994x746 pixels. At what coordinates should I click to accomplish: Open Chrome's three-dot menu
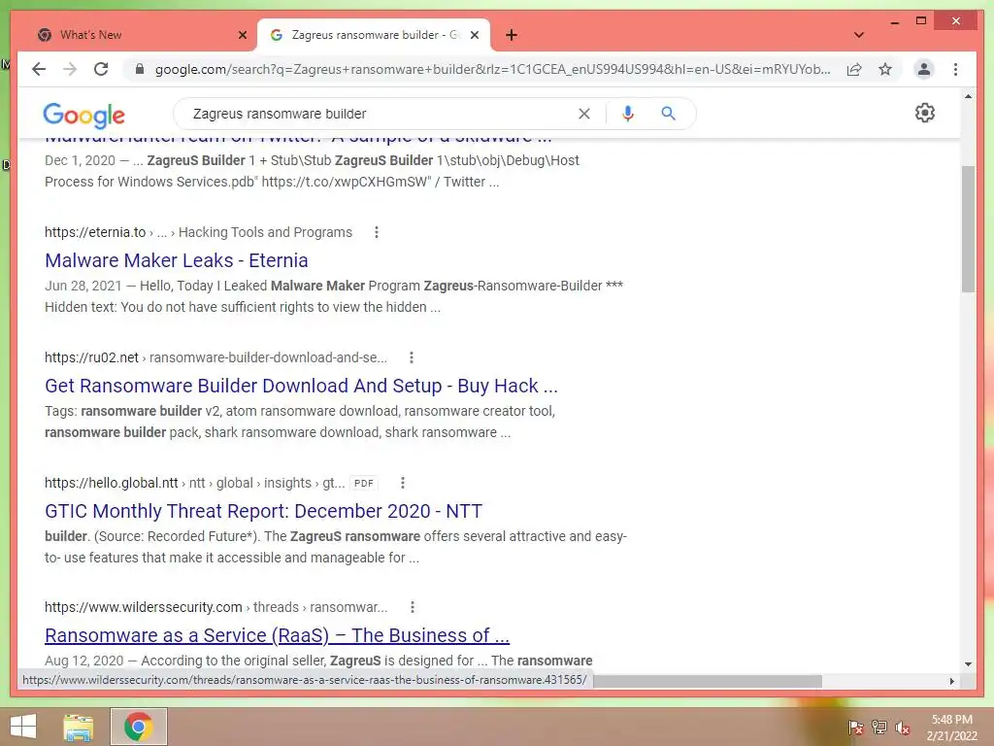coord(955,69)
